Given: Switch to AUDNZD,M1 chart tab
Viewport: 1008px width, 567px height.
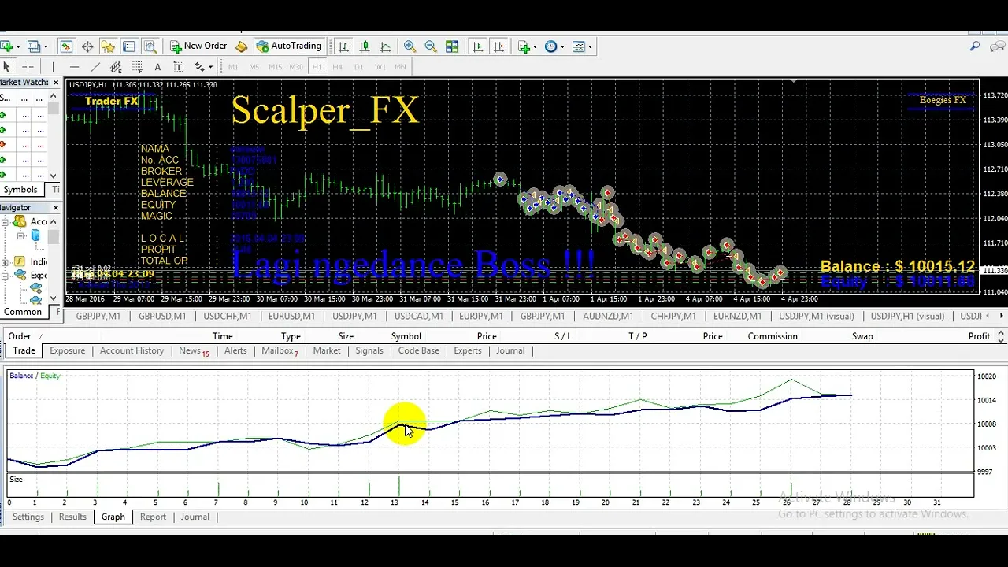Looking at the screenshot, I should click(608, 317).
